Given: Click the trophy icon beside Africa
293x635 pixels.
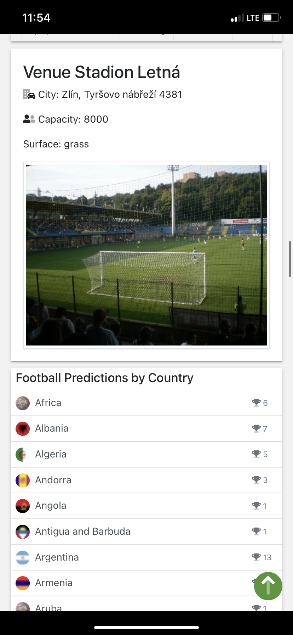Looking at the screenshot, I should (x=256, y=403).
